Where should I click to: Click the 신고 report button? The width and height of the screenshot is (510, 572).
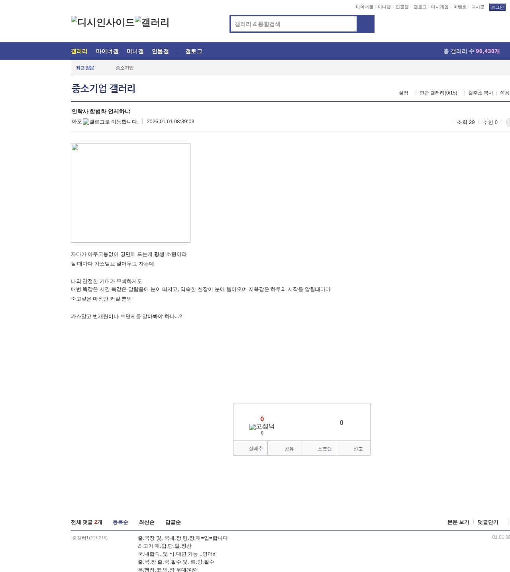353,448
